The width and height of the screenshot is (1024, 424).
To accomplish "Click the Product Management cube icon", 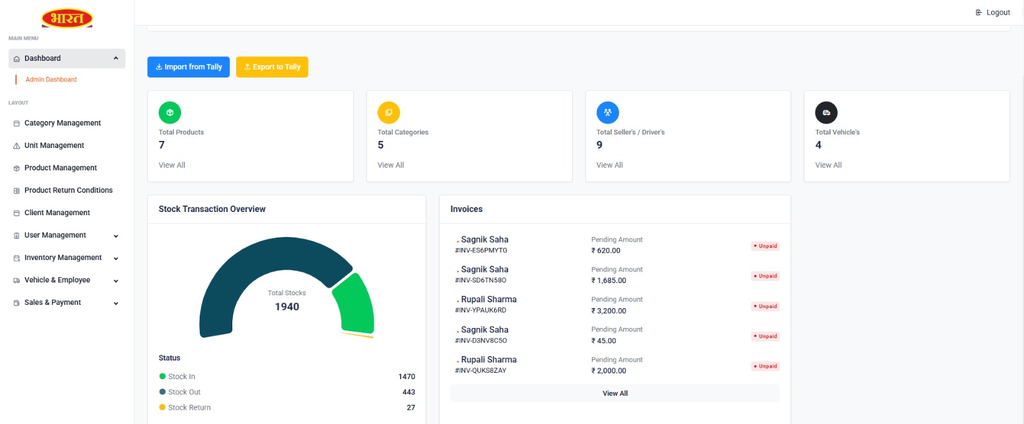I will point(17,168).
